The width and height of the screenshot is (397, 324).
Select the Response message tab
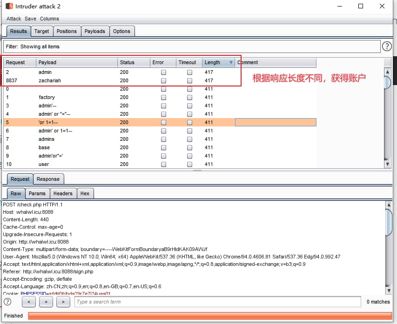click(x=48, y=179)
